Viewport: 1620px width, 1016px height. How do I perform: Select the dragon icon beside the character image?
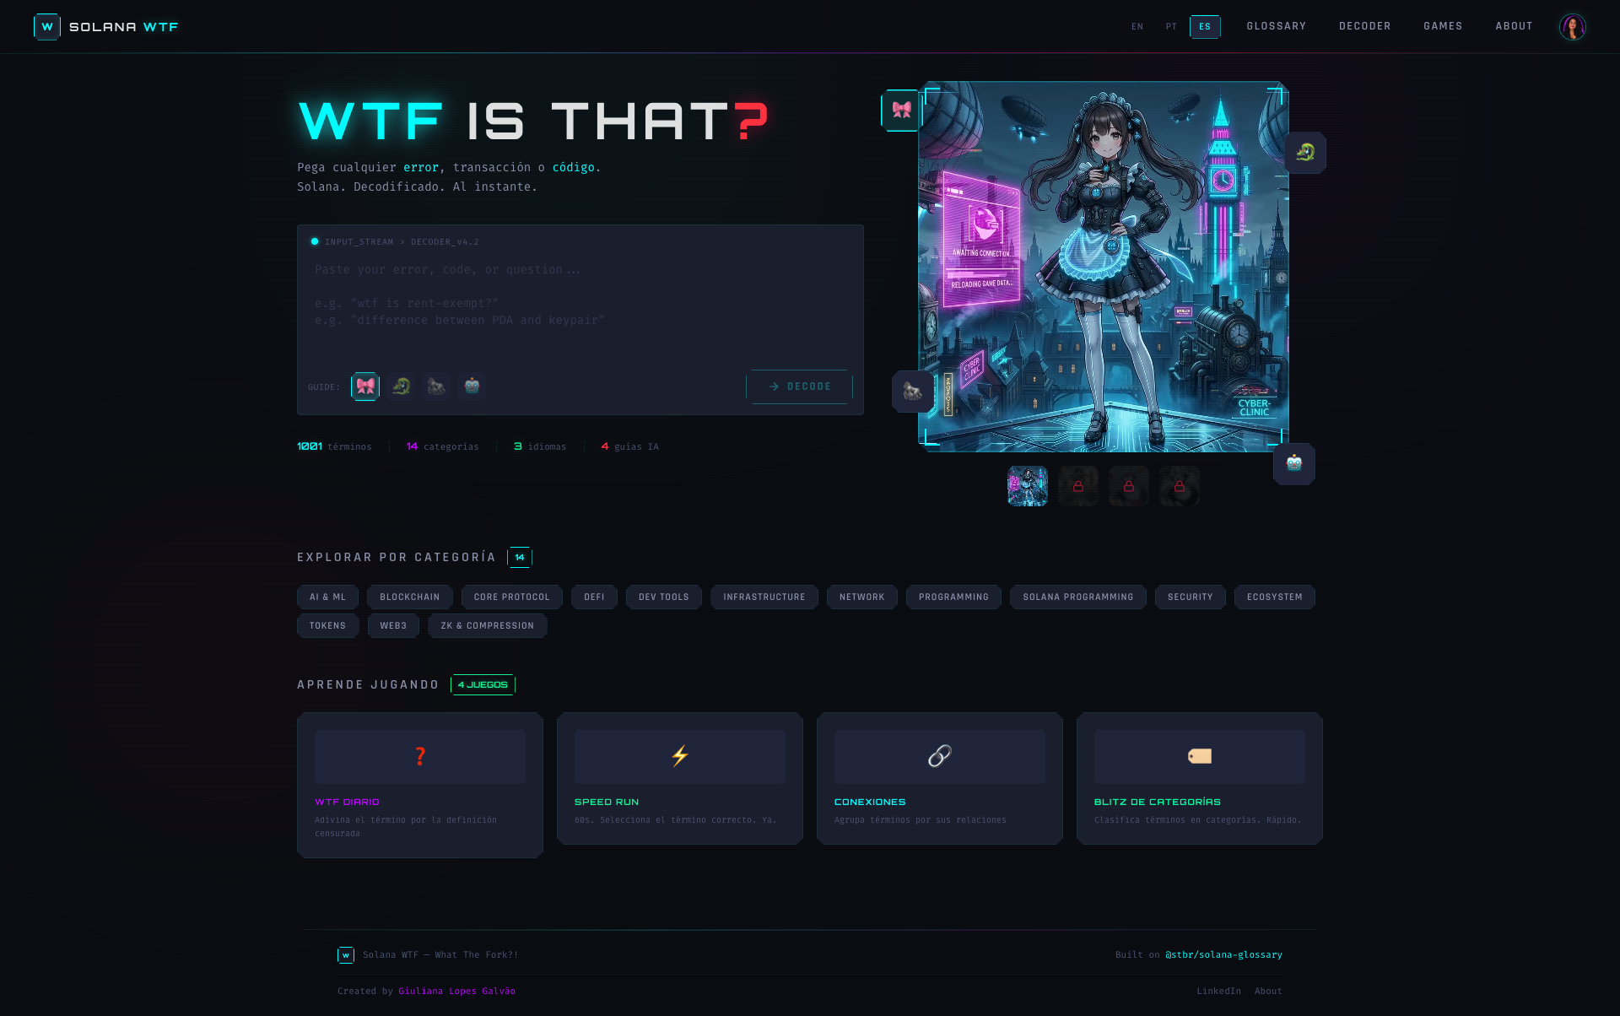click(x=1305, y=153)
